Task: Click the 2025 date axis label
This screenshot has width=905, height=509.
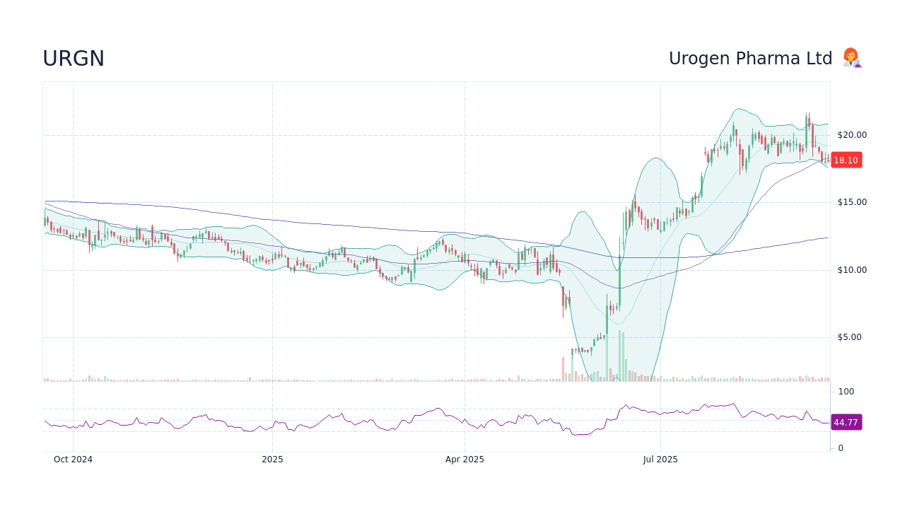Action: coord(272,460)
